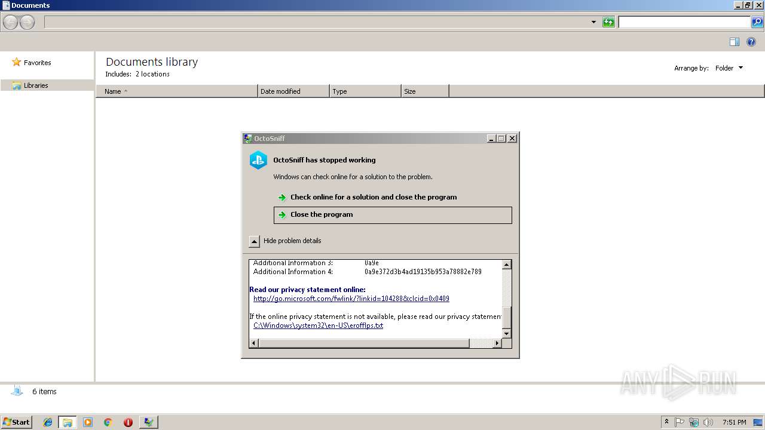Sort by Date modified column
Image resolution: width=765 pixels, height=430 pixels.
[293, 91]
